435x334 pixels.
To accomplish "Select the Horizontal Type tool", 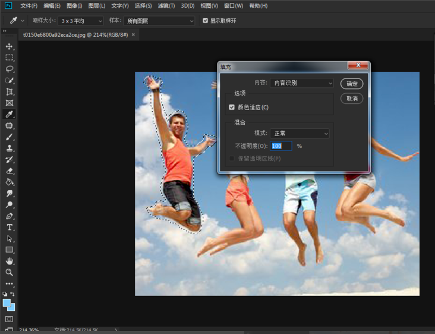I will click(x=10, y=228).
